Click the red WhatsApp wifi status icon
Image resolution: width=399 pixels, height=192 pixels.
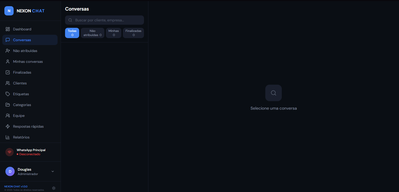point(10,152)
